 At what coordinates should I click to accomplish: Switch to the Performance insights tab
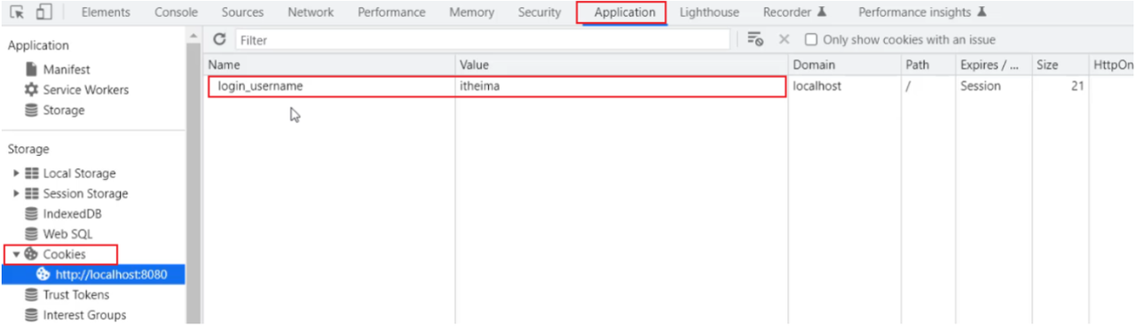(922, 12)
